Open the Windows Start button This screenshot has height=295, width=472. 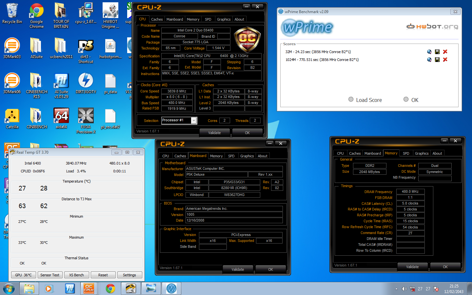[9, 288]
